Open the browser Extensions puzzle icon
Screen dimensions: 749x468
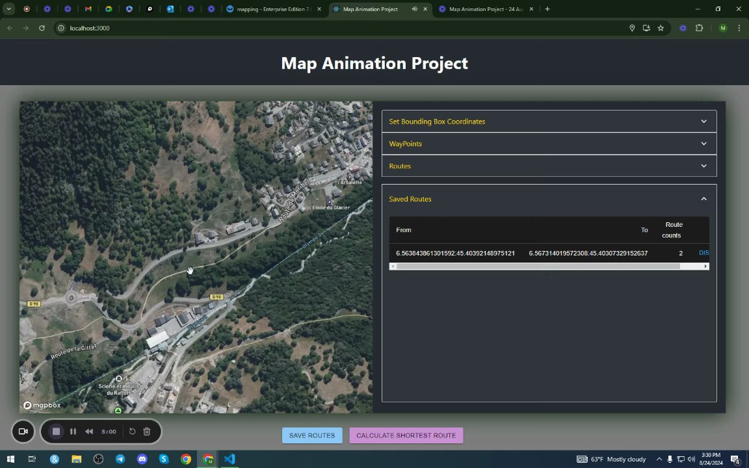[x=700, y=28]
